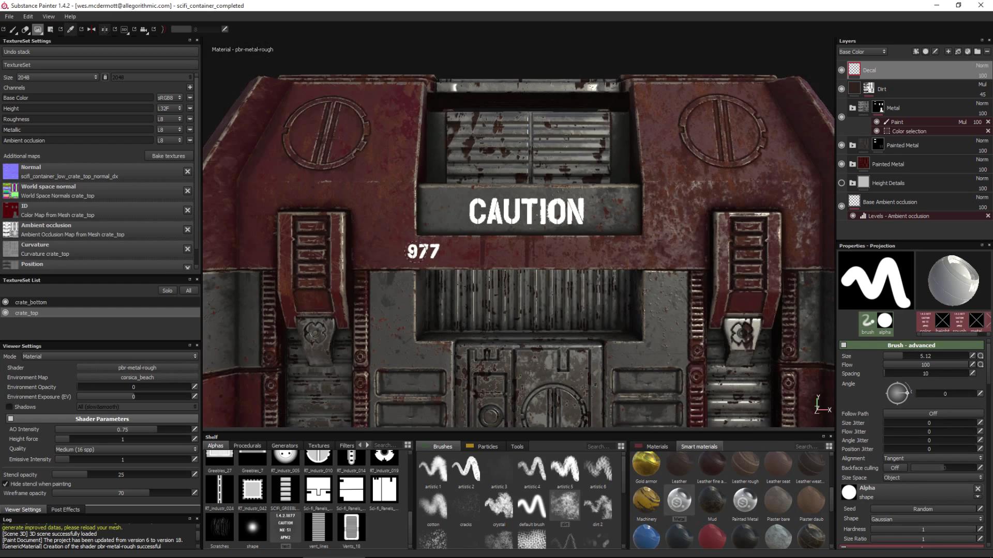Enable the Shadows checkbox
Image resolution: width=993 pixels, height=558 pixels.
(9, 407)
